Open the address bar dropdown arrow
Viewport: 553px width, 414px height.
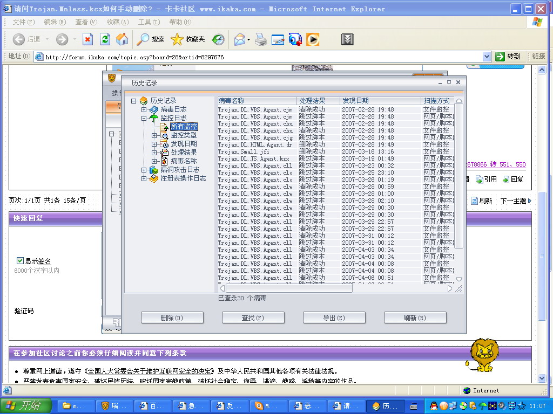point(487,57)
